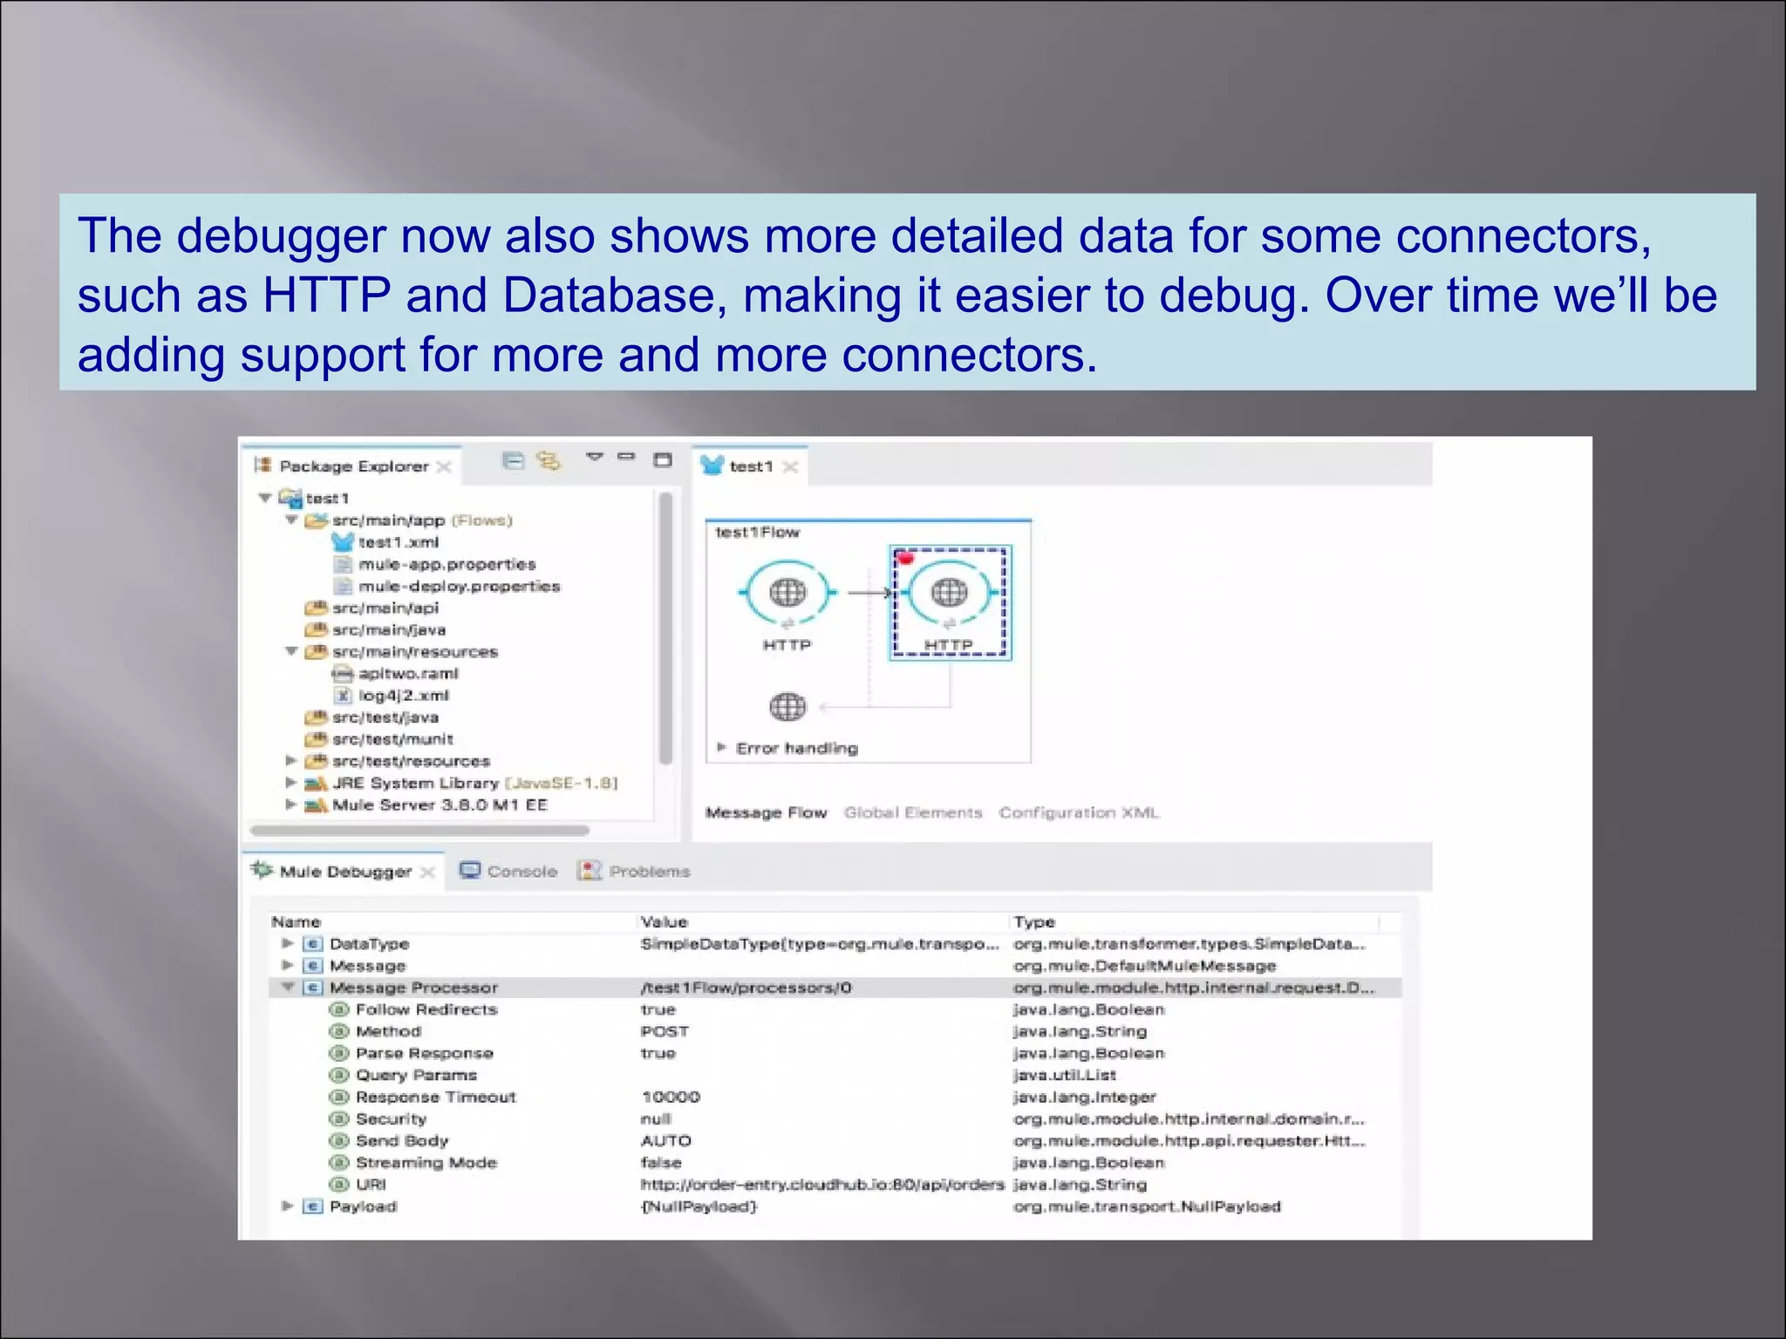Select the src/test/java folder

372,717
